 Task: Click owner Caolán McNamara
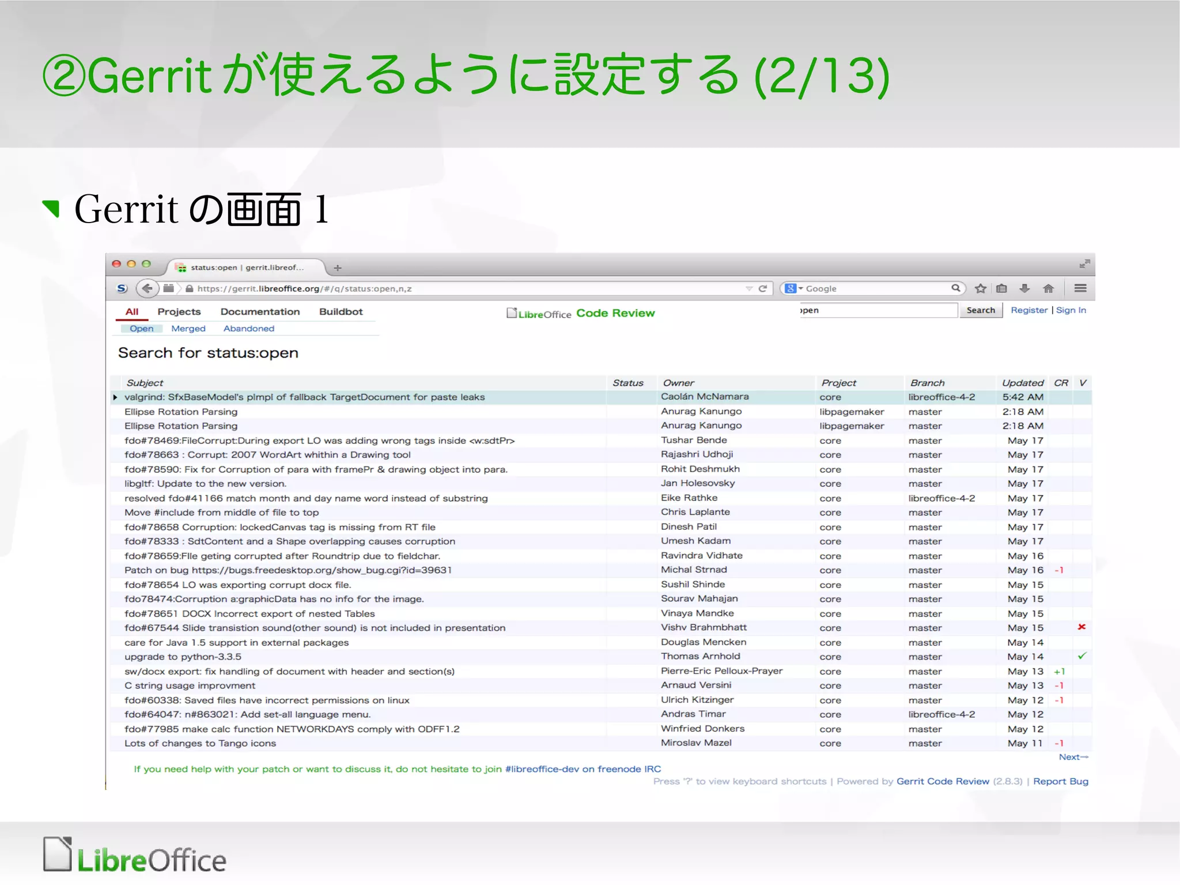click(x=705, y=397)
